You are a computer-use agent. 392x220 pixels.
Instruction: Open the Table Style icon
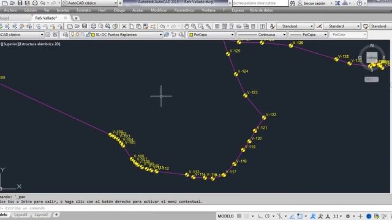click(366, 26)
